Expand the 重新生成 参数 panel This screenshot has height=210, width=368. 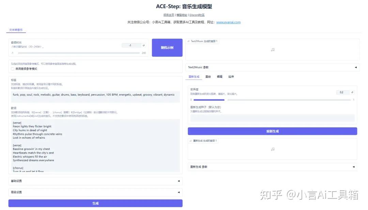point(353,167)
